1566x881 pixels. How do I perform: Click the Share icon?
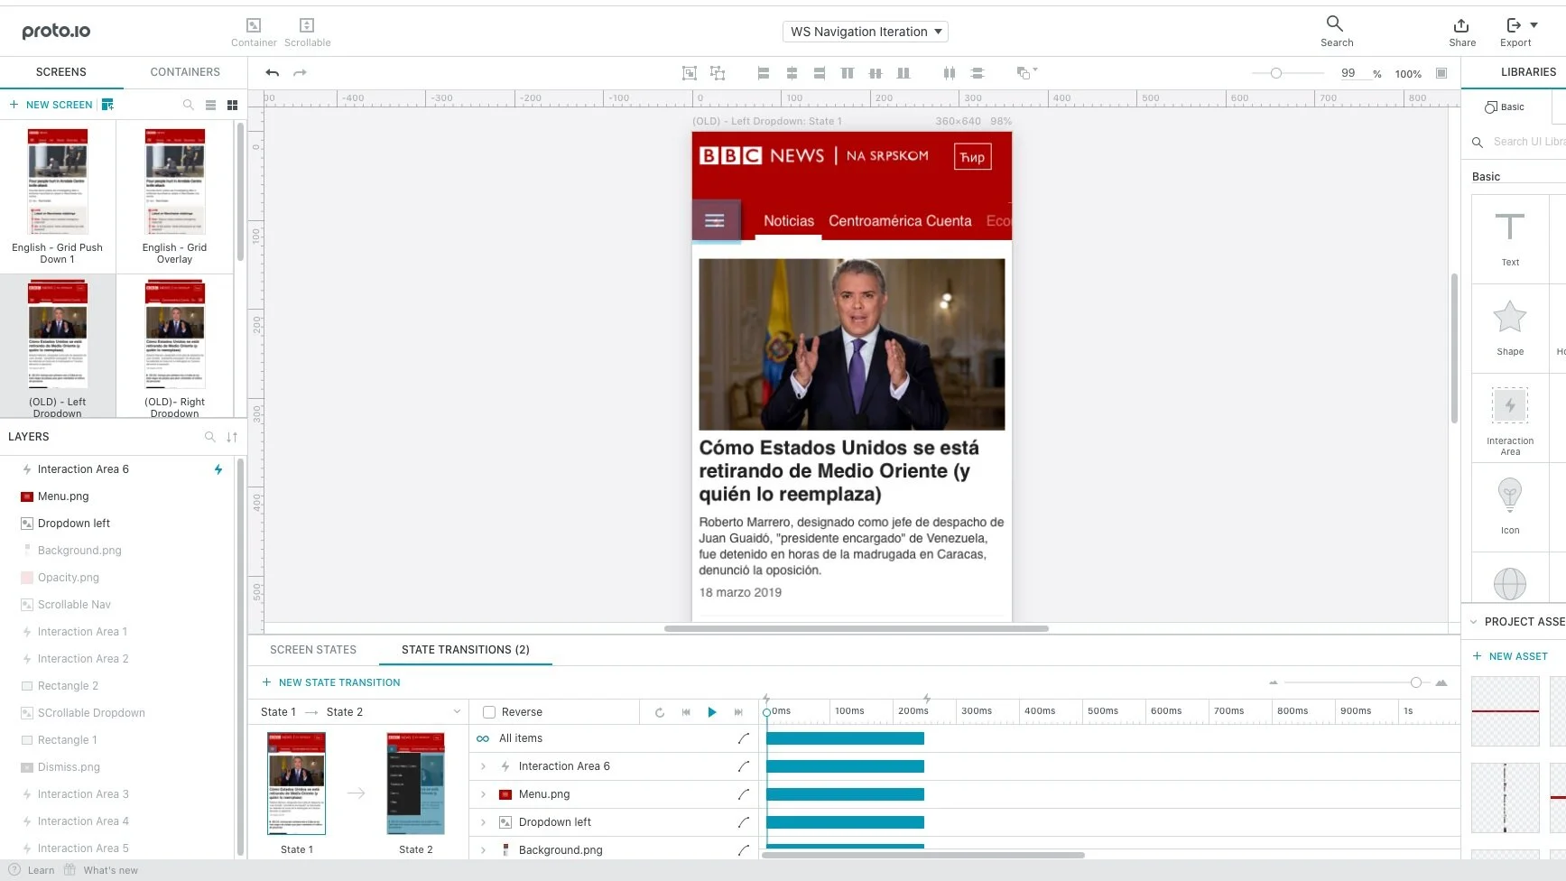click(1461, 25)
